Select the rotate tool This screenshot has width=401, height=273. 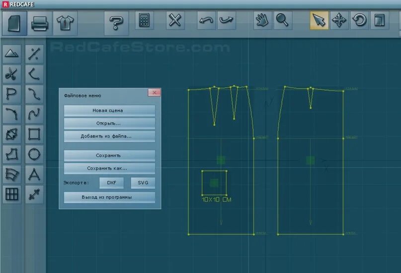coord(359,20)
